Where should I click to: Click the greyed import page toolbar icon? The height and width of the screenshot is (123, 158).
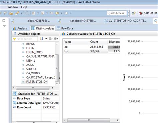pyautogui.click(x=43, y=13)
